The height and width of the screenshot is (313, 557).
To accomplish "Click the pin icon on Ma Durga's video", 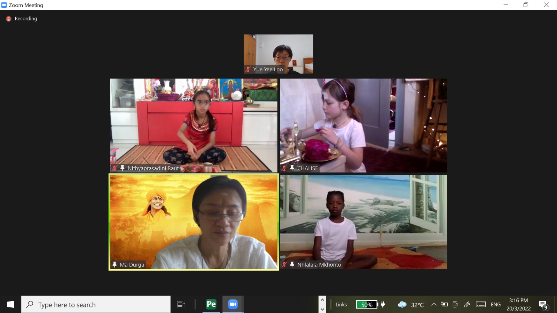I will tap(115, 265).
